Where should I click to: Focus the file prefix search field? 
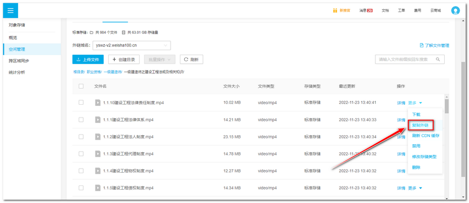410,60
